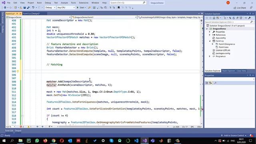Open the Extensions menu
Screen dimensions: 256x144
click(84, 3)
